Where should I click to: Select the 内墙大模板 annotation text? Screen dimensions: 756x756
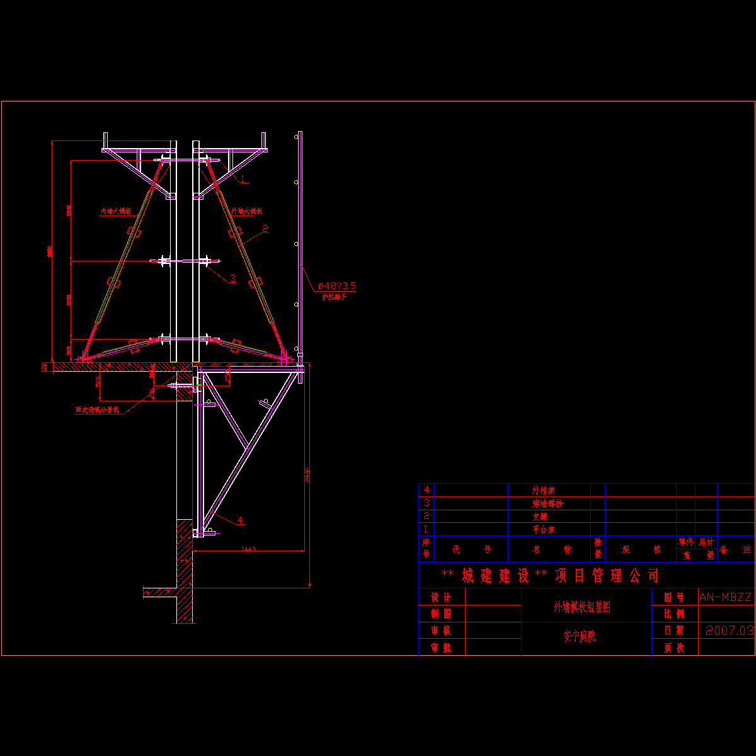[116, 212]
